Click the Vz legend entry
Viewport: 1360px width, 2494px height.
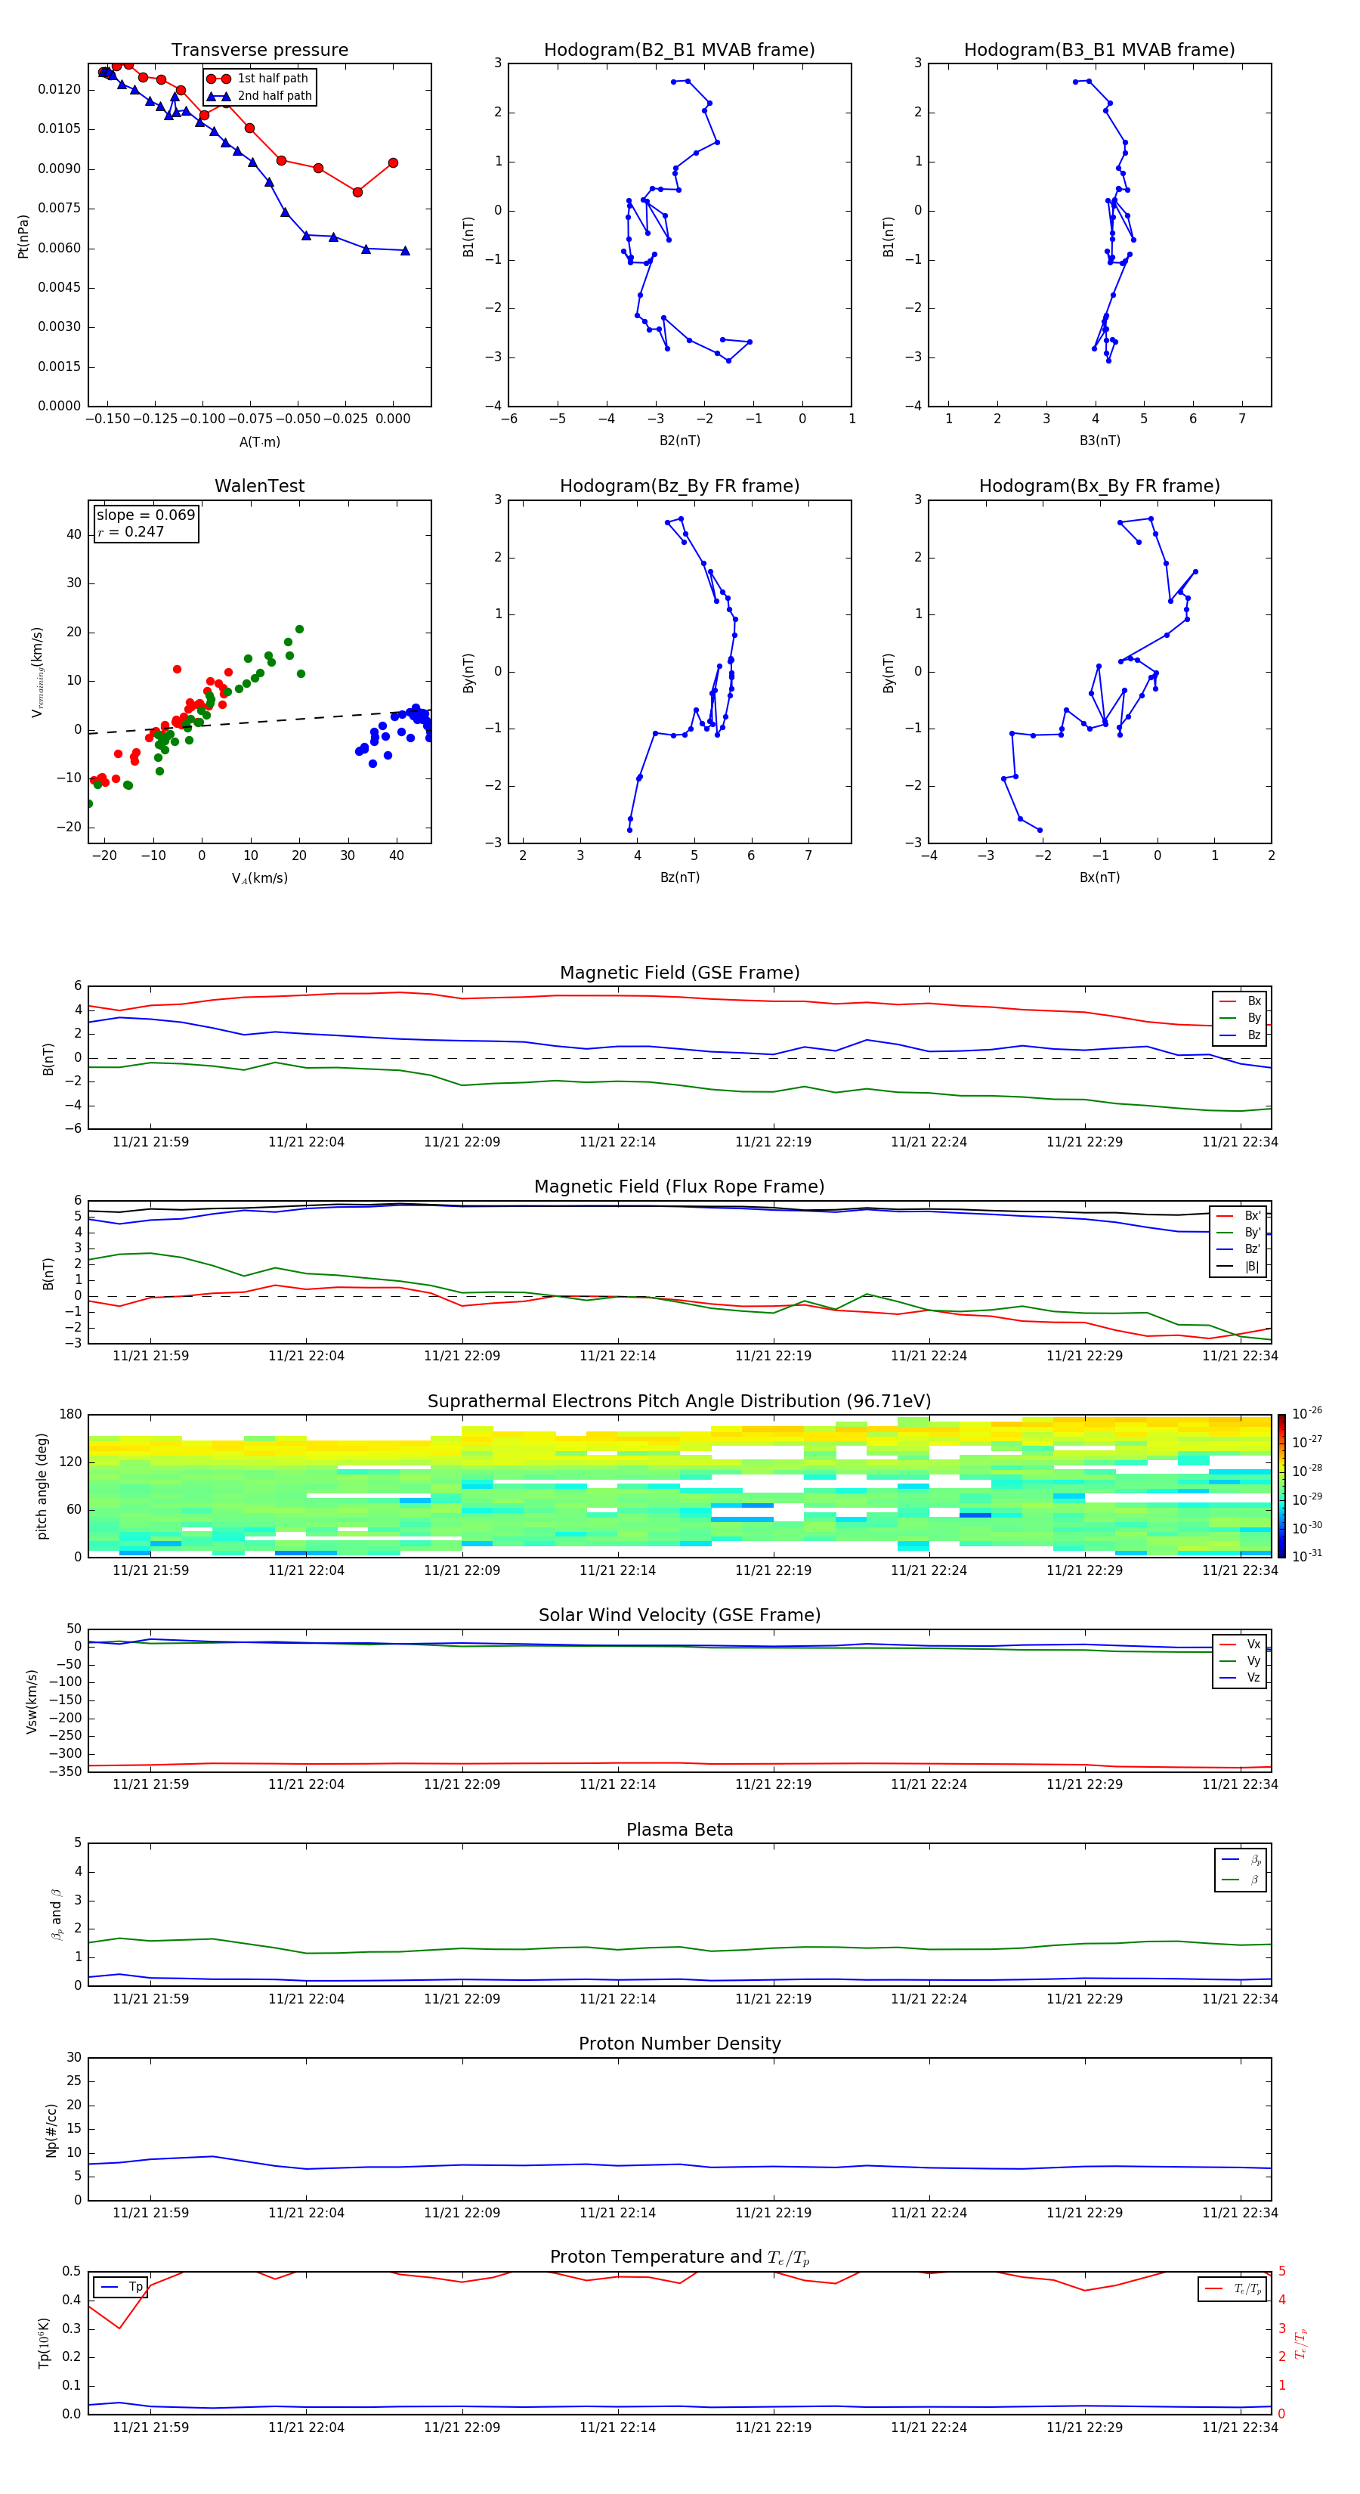point(1241,1678)
